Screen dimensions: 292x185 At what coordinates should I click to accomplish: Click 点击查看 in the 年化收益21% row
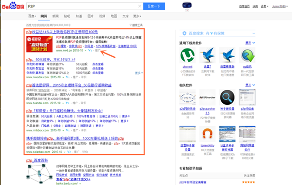click(x=98, y=64)
